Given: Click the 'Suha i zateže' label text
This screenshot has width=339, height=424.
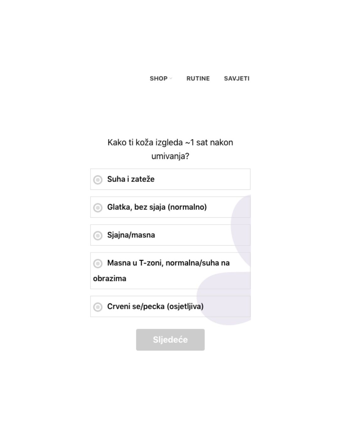Looking at the screenshot, I should point(131,179).
